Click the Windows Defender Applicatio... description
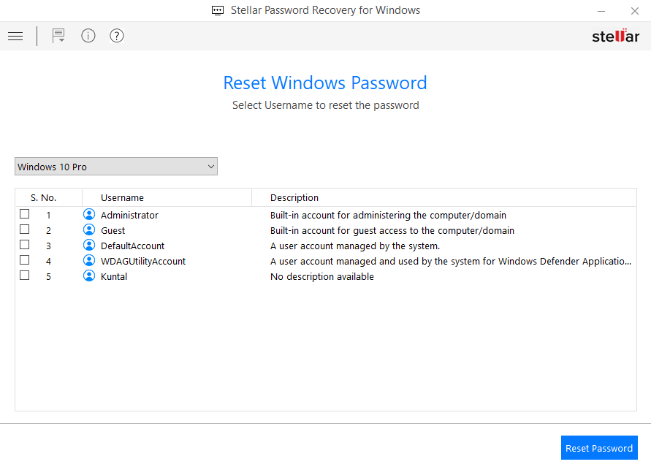The height and width of the screenshot is (467, 651). [451, 262]
